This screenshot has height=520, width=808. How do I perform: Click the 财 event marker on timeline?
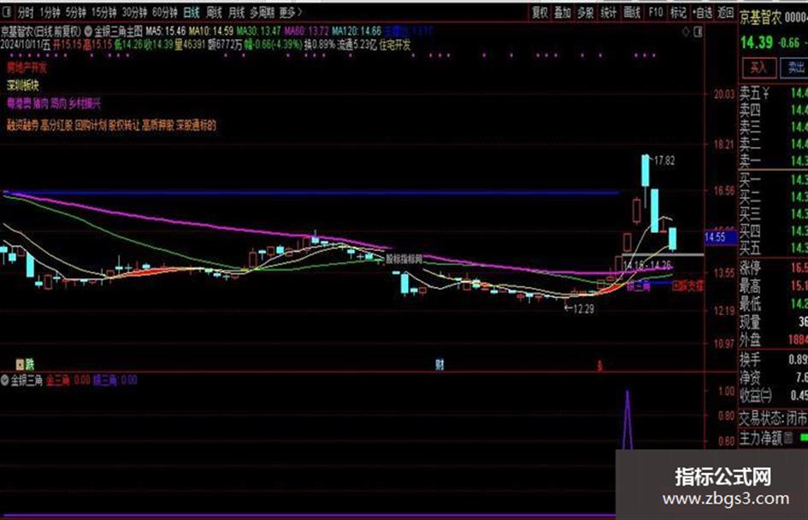click(439, 365)
